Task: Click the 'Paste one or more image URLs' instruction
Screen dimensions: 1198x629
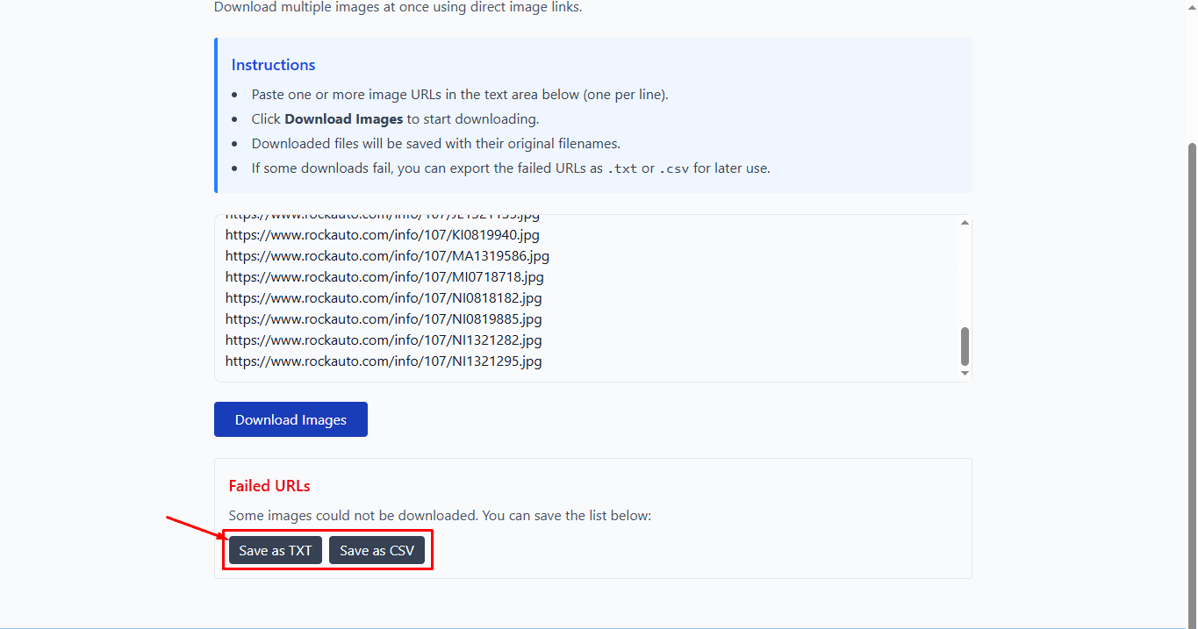Action: [460, 94]
